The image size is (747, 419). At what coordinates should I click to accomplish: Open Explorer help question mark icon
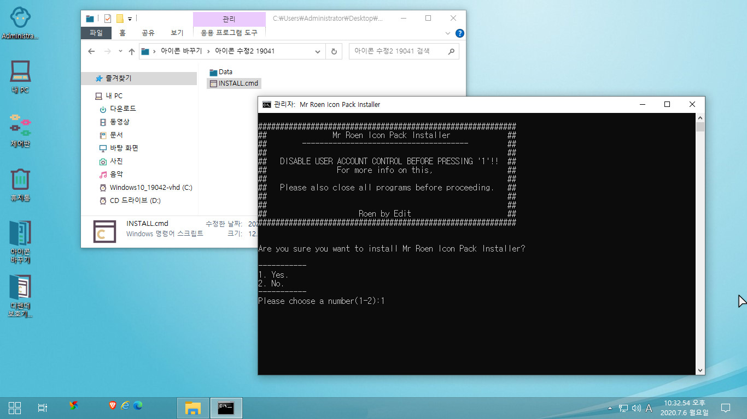[x=460, y=33]
